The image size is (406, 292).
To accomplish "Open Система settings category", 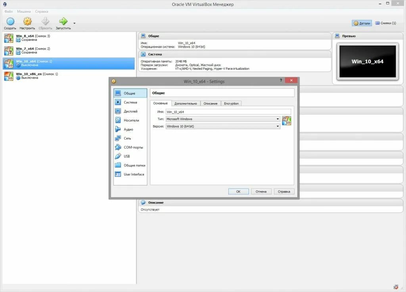I will pos(130,102).
